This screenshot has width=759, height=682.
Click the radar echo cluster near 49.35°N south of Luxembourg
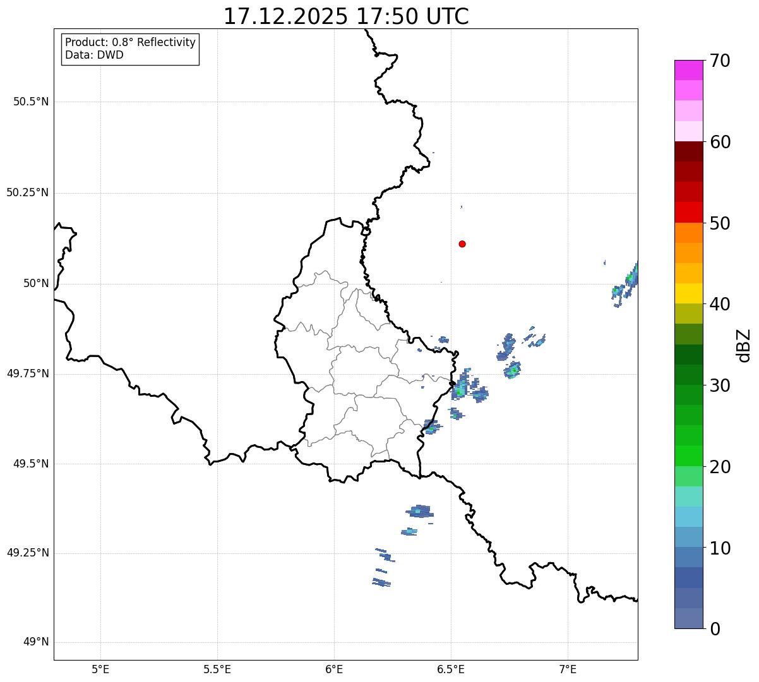(x=420, y=511)
